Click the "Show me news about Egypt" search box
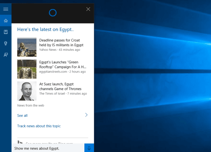The width and height of the screenshot is (211, 152). pyautogui.click(x=48, y=148)
